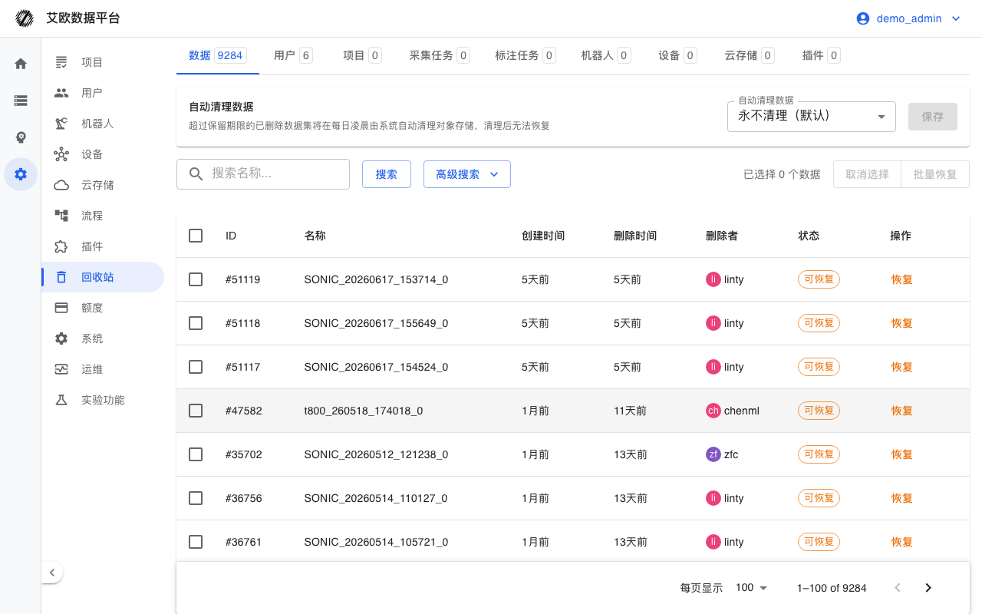Check the box for row #47582
Screen dimensions: 982x614
coord(196,411)
